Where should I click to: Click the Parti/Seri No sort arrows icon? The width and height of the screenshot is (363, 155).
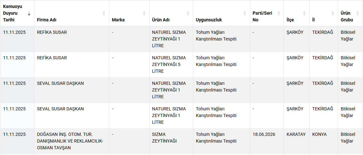click(278, 13)
